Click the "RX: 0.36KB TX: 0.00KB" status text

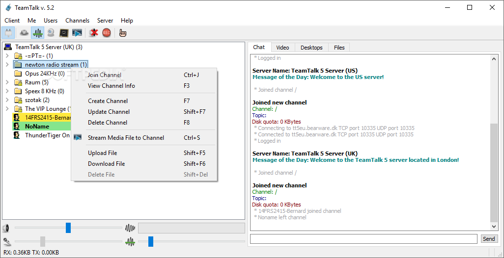31,253
